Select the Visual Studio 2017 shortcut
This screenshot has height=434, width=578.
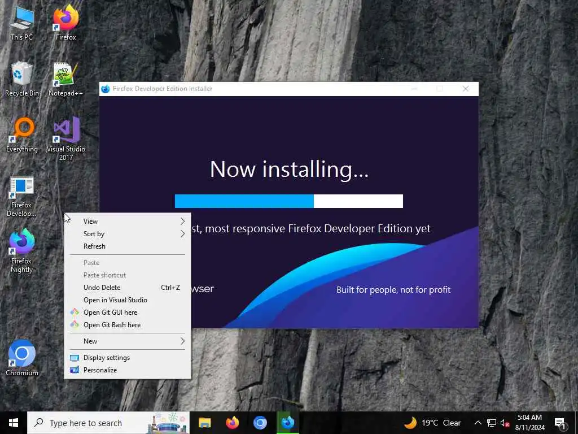(x=65, y=139)
